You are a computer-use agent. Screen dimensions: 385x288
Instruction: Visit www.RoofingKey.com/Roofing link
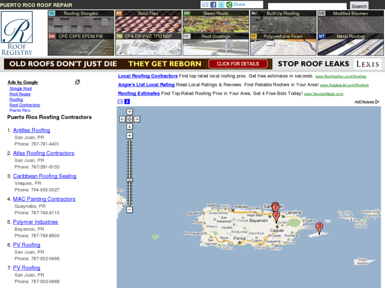(x=341, y=77)
